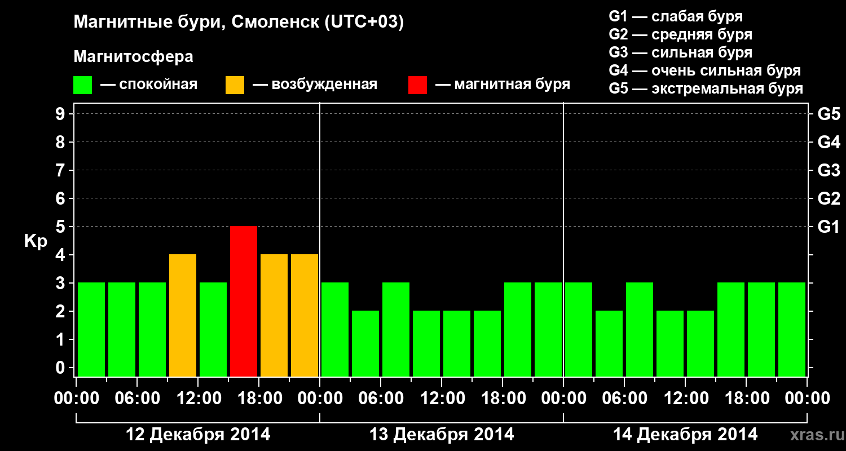Click the G1 label on the right axis

tap(829, 227)
